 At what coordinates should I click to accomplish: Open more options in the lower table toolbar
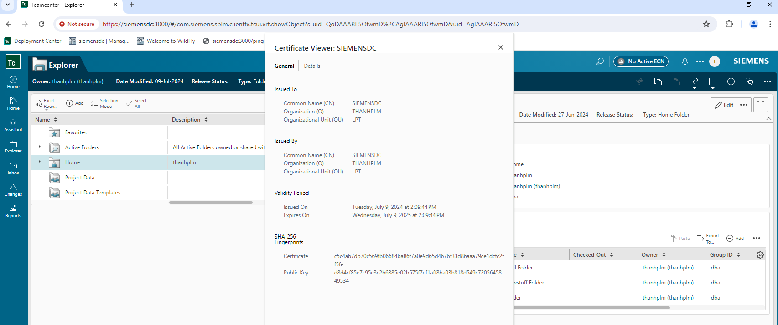click(x=757, y=239)
